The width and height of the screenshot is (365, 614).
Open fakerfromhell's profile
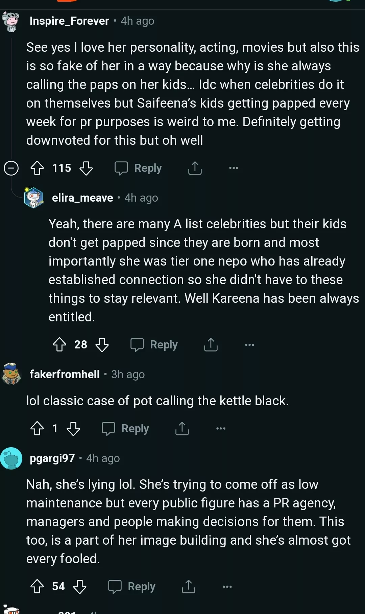click(x=65, y=374)
